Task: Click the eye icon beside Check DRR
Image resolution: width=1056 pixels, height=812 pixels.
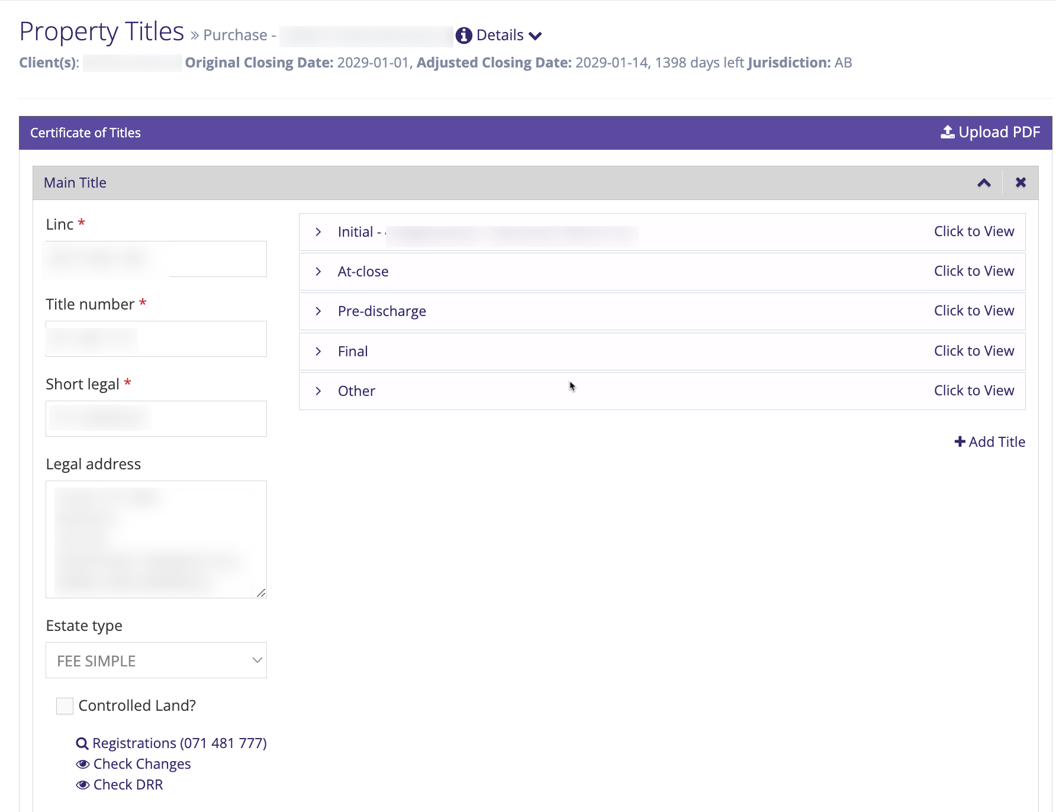Action: point(83,785)
